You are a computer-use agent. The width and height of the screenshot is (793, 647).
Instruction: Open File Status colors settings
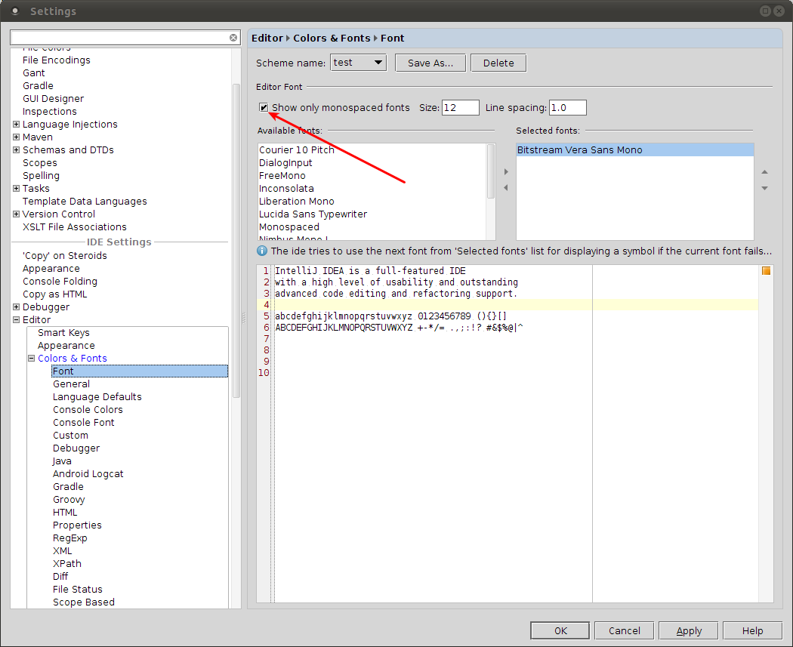click(x=77, y=590)
